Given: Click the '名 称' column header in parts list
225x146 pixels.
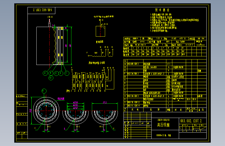Looking at the screenshot, I should pos(155,110).
